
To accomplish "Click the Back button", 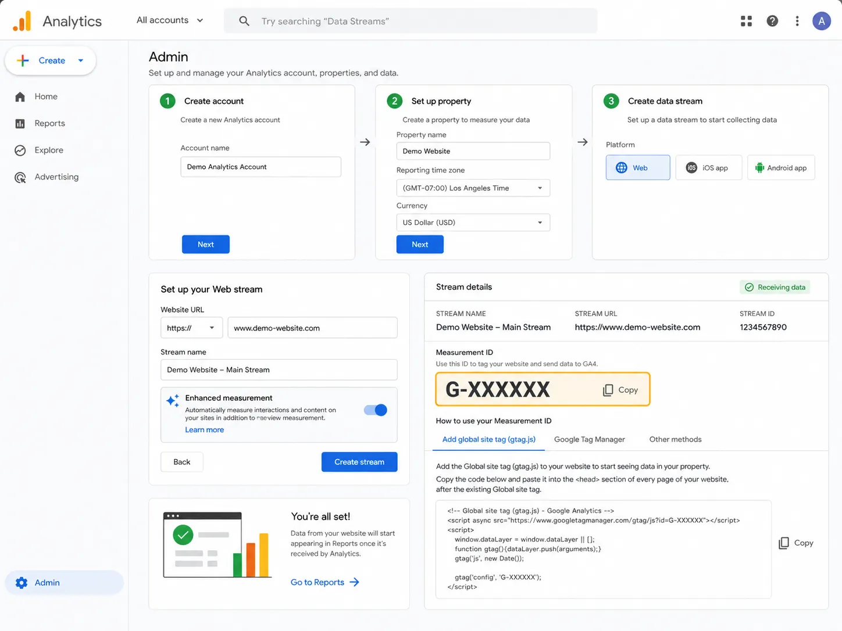I will click(181, 462).
